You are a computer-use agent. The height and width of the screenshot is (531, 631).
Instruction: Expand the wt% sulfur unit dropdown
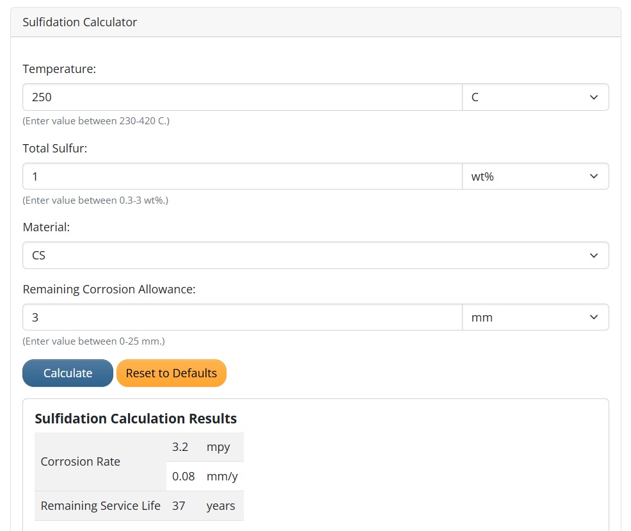[535, 176]
